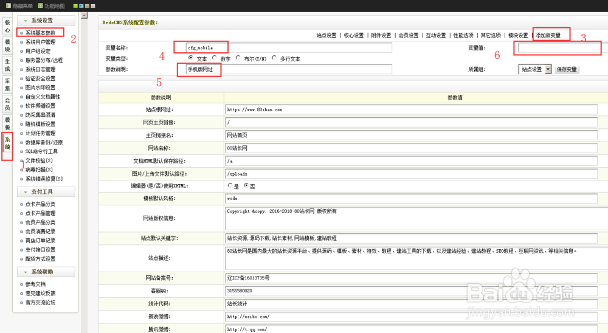Click the sidebar scrollbar up arrow

click(84, 16)
